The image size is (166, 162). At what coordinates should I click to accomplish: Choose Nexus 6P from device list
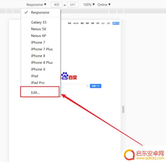[x=41, y=36]
